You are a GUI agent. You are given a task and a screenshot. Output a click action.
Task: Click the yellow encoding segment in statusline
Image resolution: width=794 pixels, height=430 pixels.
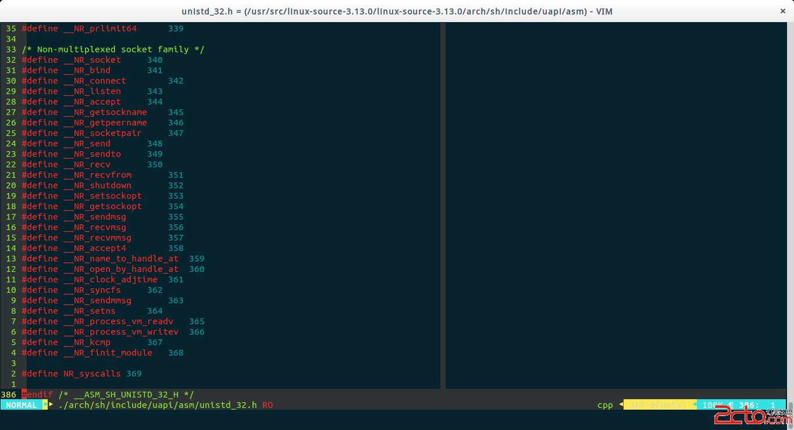click(660, 405)
